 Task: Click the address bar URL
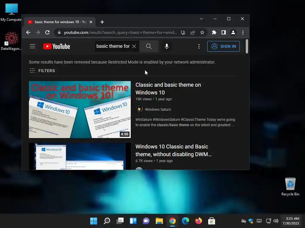(120, 32)
